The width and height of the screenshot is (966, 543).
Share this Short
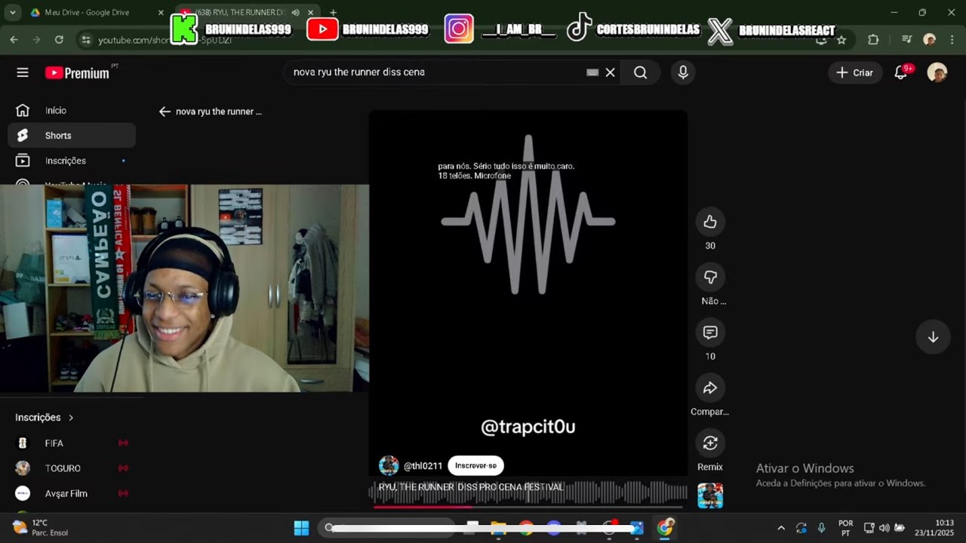[x=710, y=388]
